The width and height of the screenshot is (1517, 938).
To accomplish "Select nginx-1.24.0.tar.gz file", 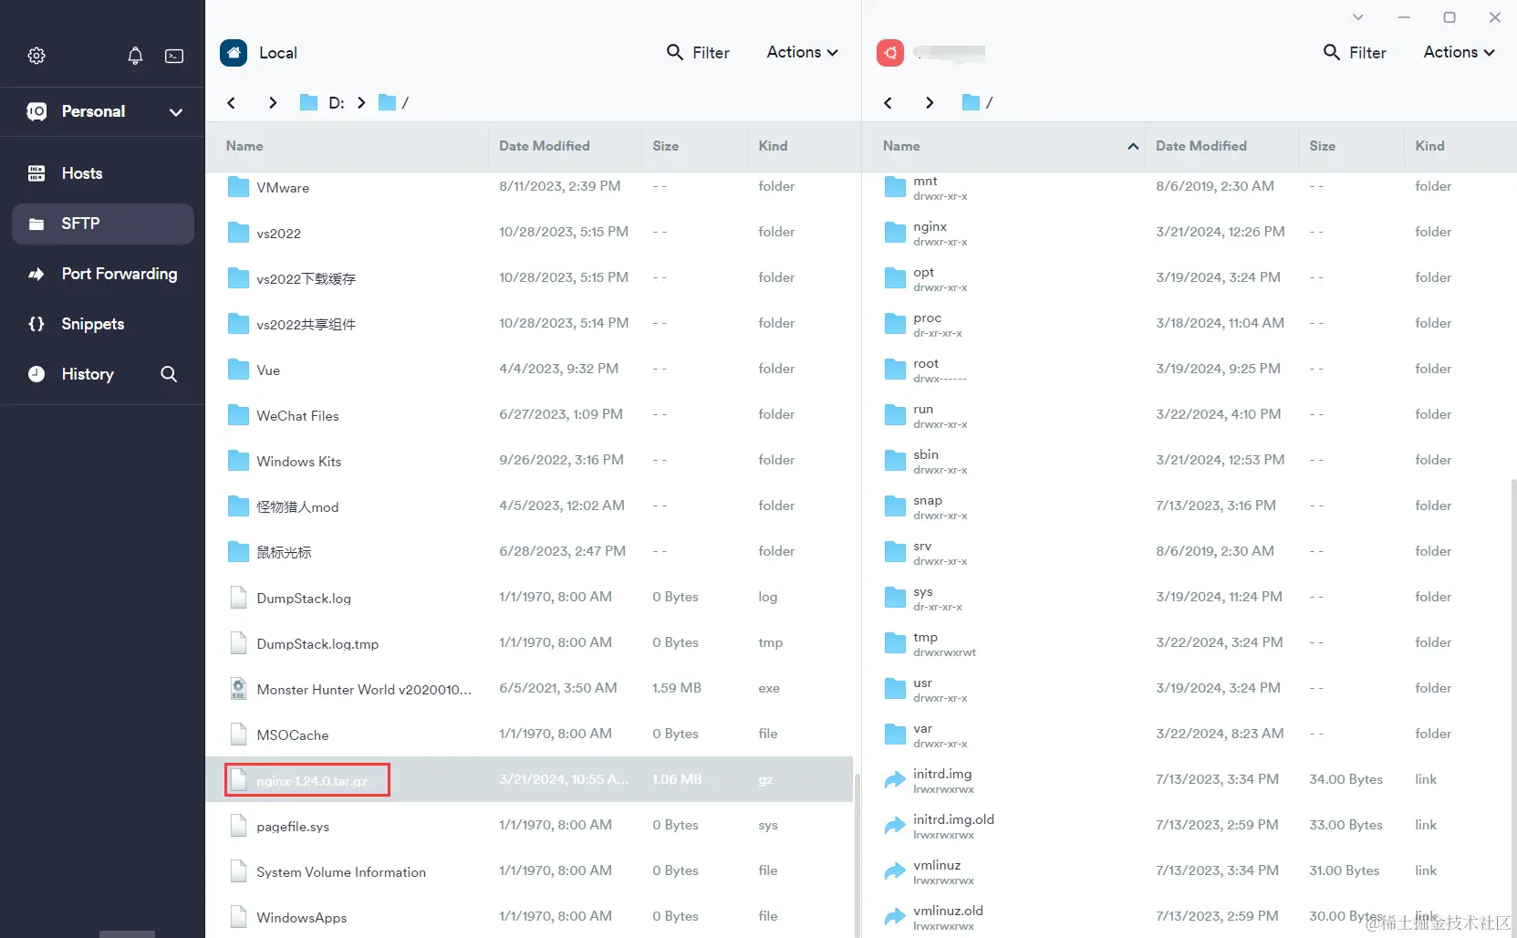I will coord(529,780).
